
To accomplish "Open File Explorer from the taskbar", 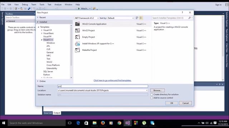I will click(x=94, y=123).
